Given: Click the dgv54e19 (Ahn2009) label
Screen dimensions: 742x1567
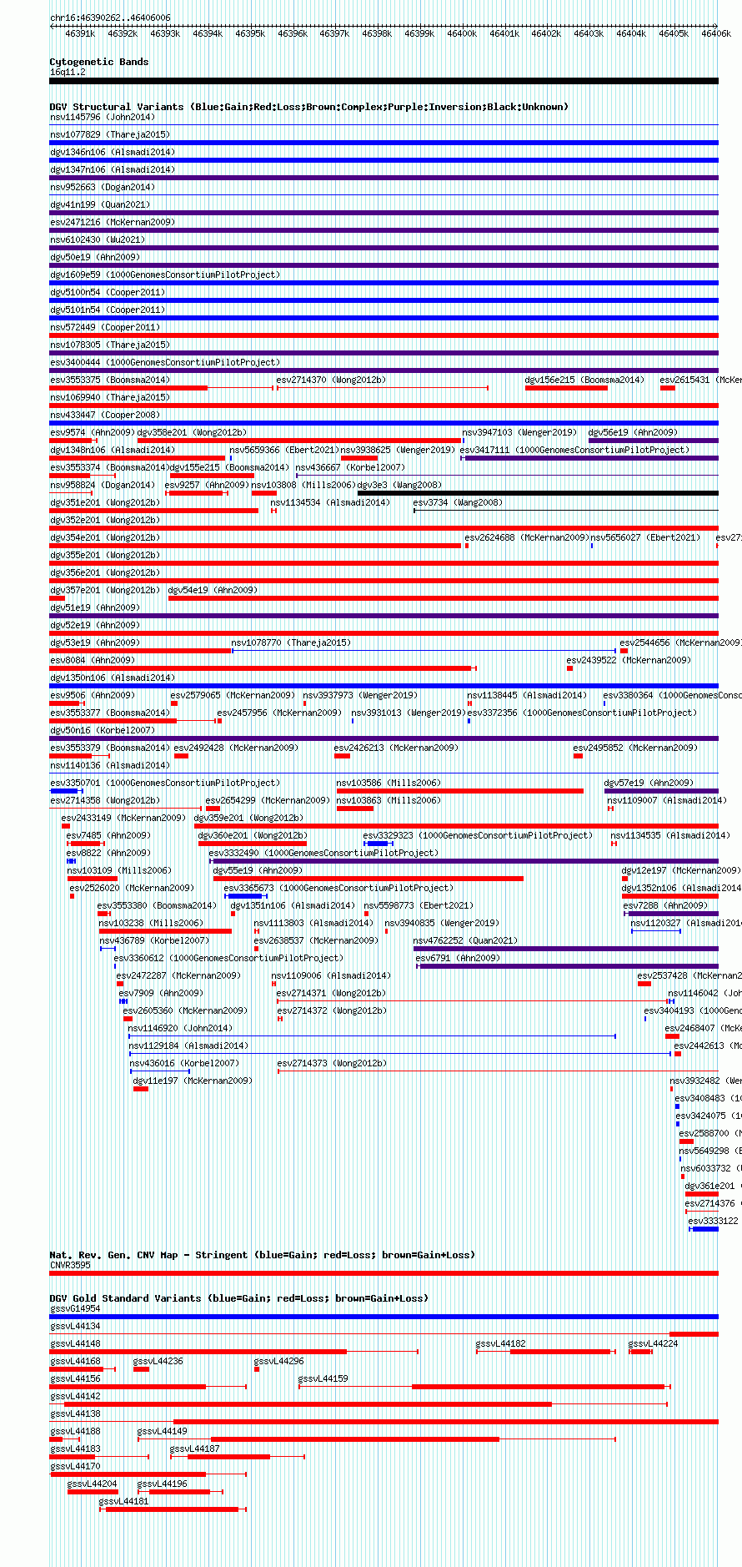Looking at the screenshot, I should point(213,590).
